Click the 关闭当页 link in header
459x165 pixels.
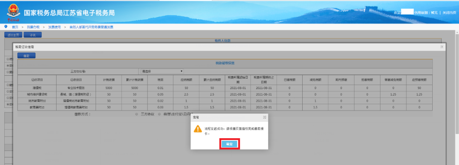point(449,13)
